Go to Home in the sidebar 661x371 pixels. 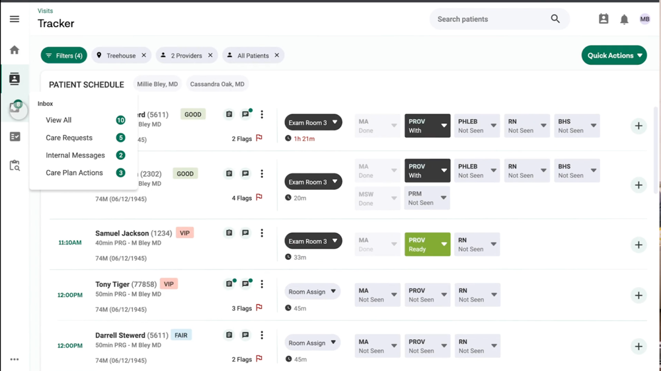(x=15, y=50)
